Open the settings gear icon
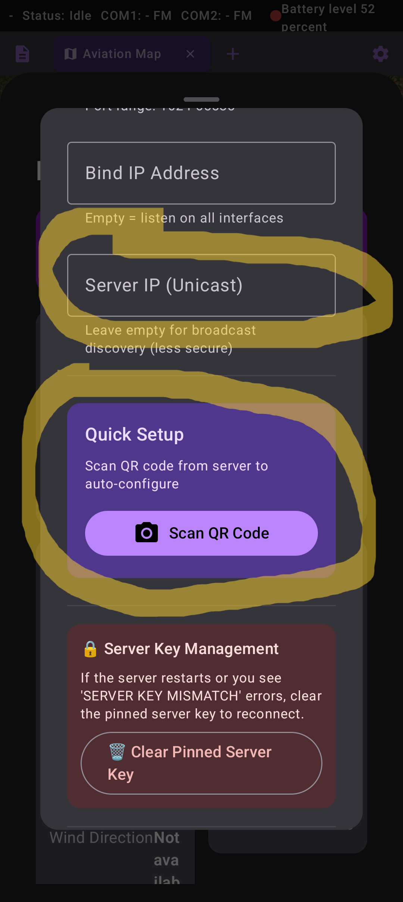Image resolution: width=403 pixels, height=902 pixels. point(380,54)
